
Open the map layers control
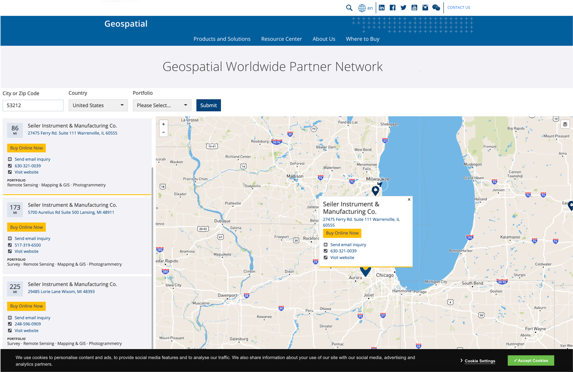point(565,124)
